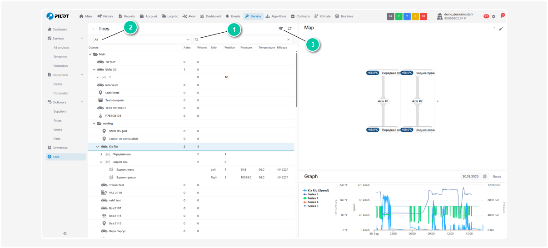Click the filter icon in Tires panel
The height and width of the screenshot is (248, 548).
pyautogui.click(x=281, y=29)
